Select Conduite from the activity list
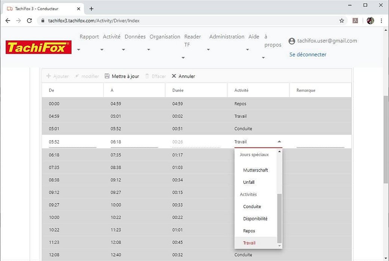Viewport: 389px width, 261px height. (x=252, y=206)
